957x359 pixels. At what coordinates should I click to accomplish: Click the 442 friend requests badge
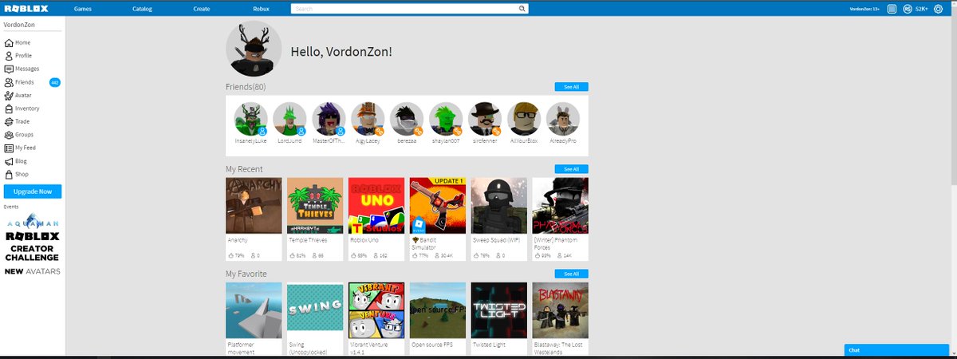[x=55, y=82]
